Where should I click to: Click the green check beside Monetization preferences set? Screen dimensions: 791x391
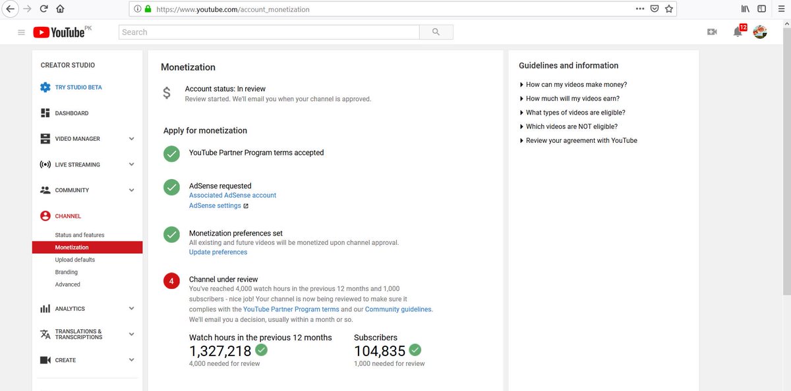[171, 235]
